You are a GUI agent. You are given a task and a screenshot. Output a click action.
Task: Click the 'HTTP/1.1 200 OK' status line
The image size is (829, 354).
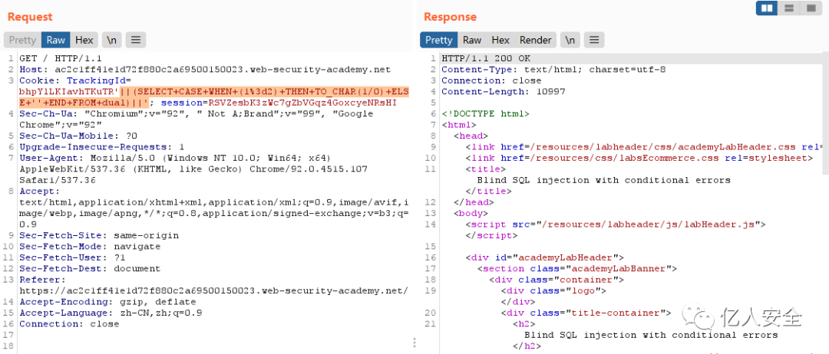point(486,58)
